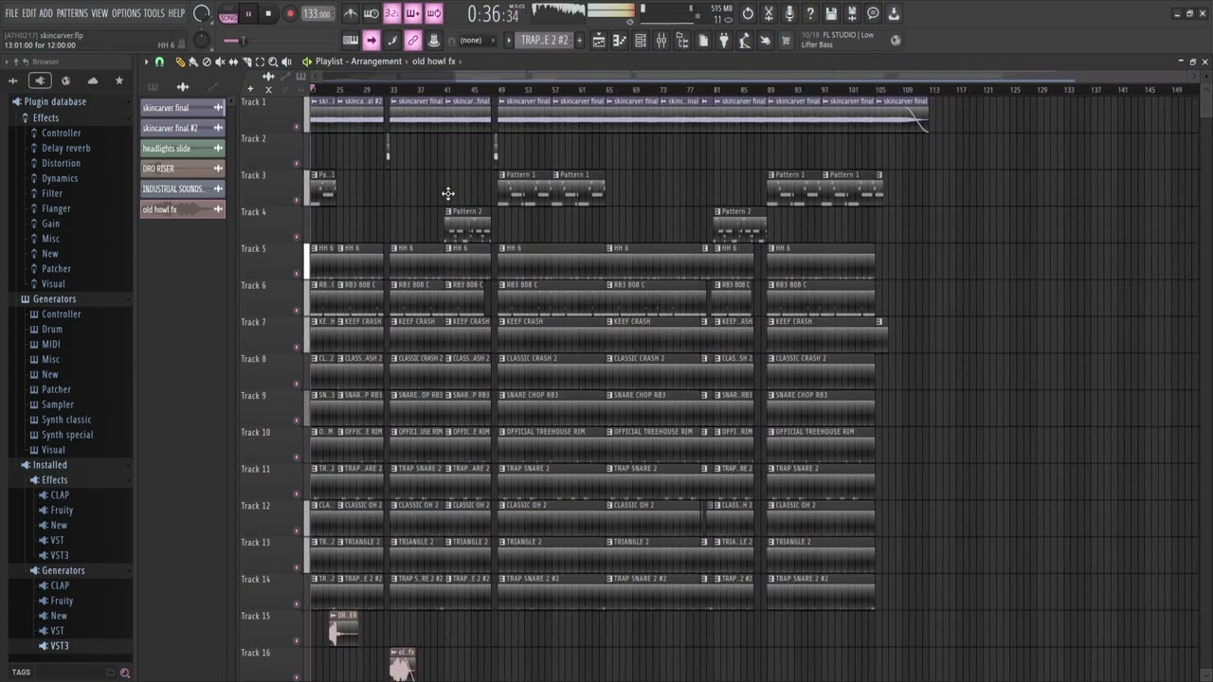Select Synth classic in Generators list
This screenshot has width=1213, height=682.
click(x=66, y=420)
